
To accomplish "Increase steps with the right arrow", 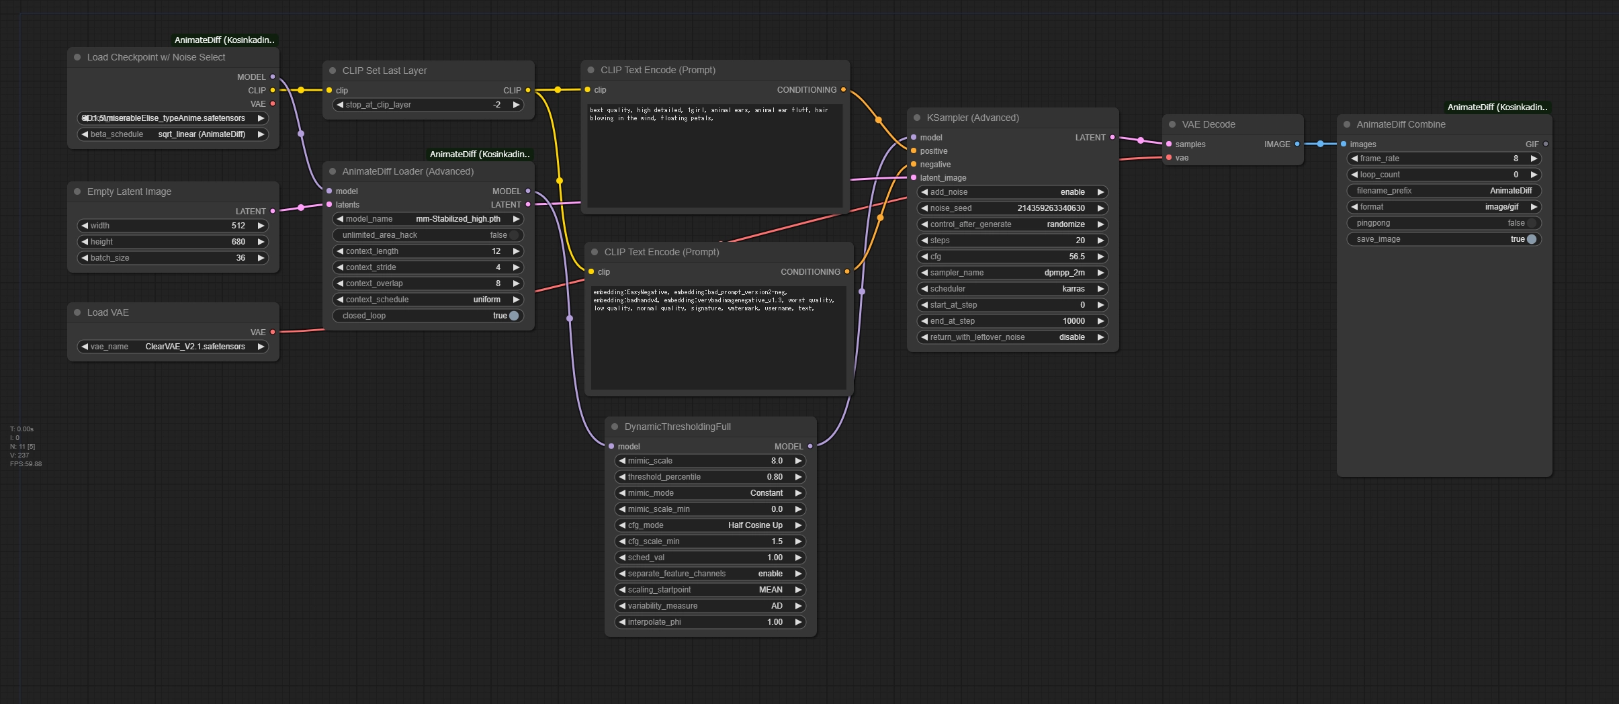I will tap(1100, 240).
